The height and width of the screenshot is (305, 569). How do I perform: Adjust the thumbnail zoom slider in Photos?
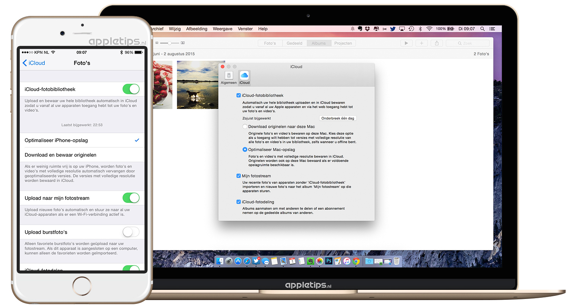pos(170,43)
